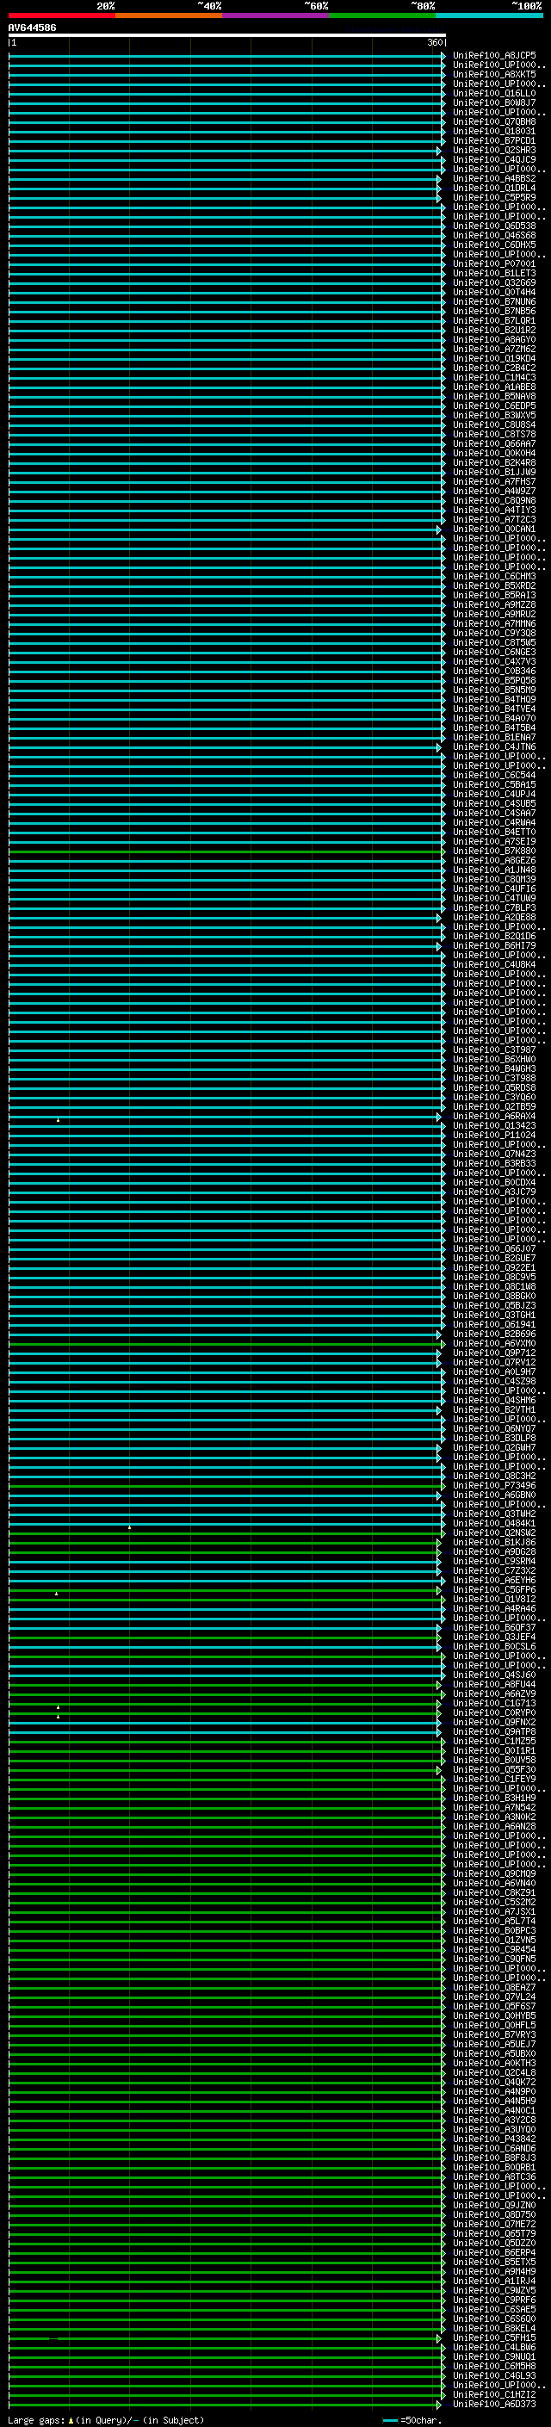Open hit UniRef100_B1JJW9
The height and width of the screenshot is (2427, 551).
(x=494, y=472)
